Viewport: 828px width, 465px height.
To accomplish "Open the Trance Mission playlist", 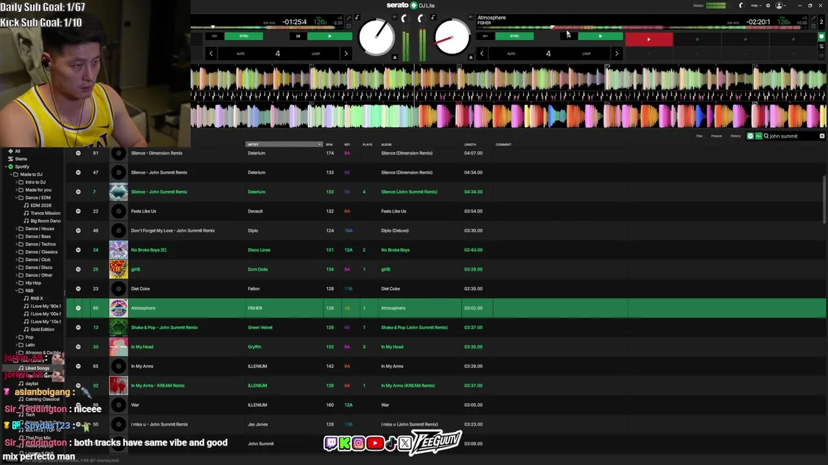I will click(x=45, y=213).
